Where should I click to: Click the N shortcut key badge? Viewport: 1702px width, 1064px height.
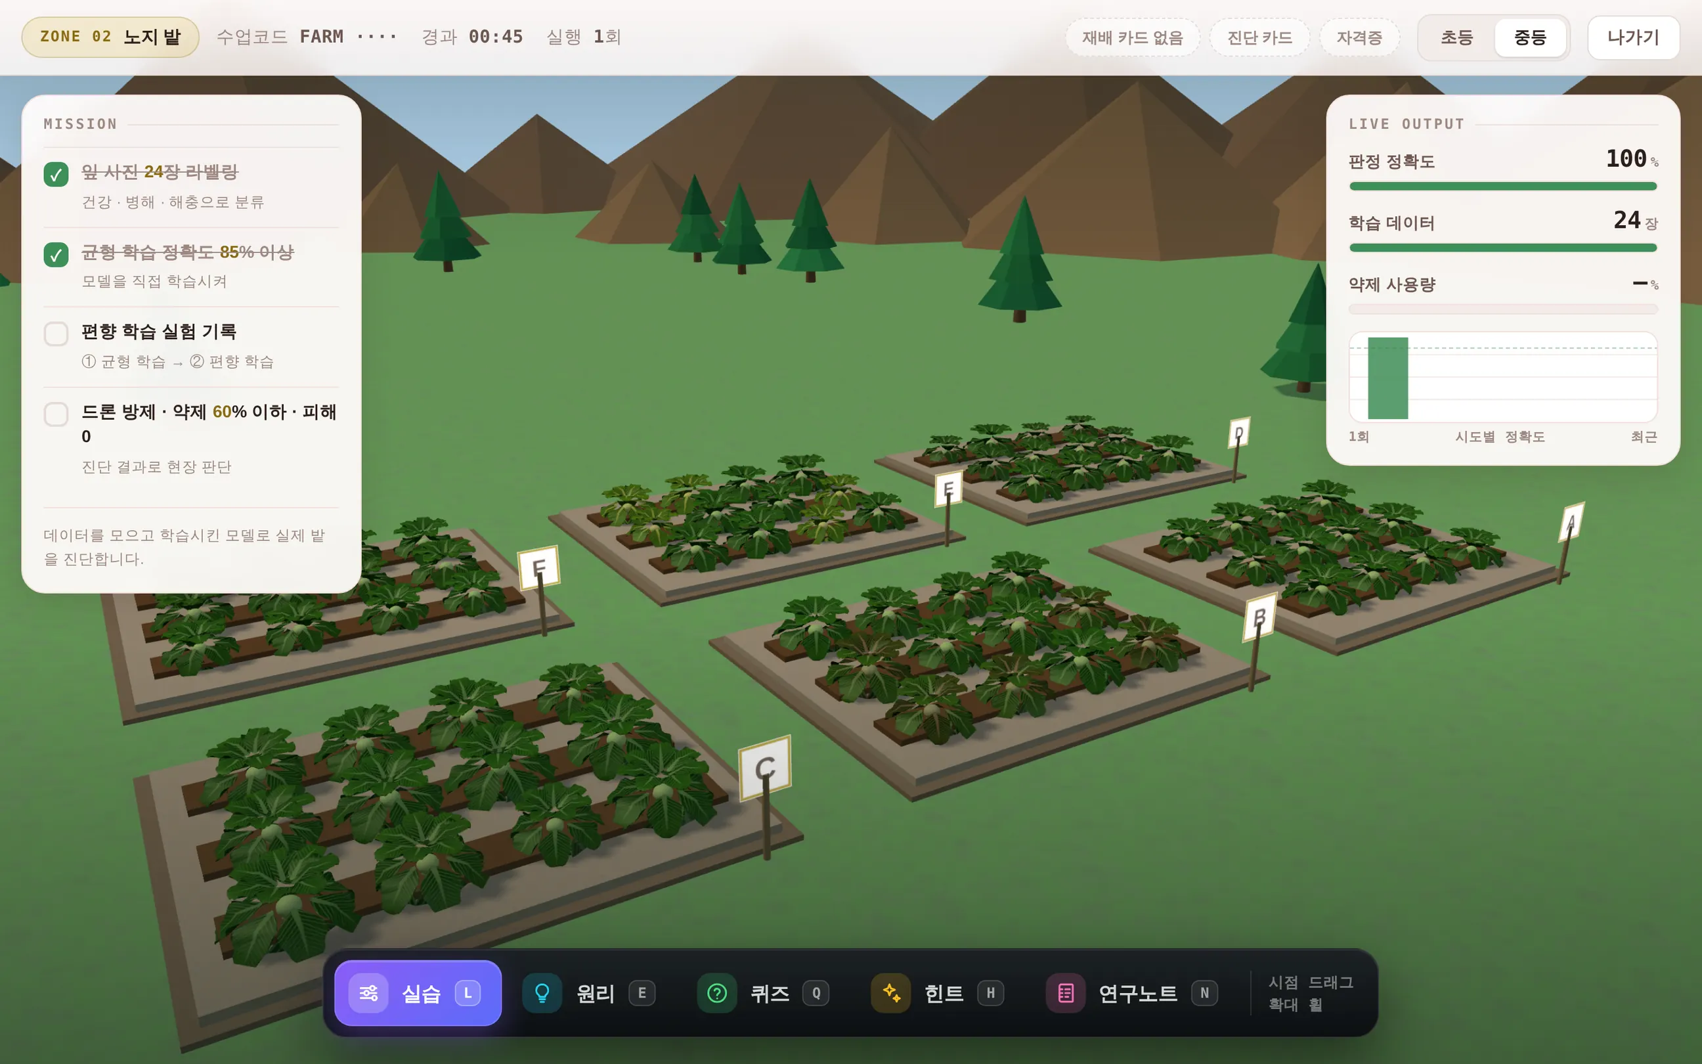(1204, 993)
